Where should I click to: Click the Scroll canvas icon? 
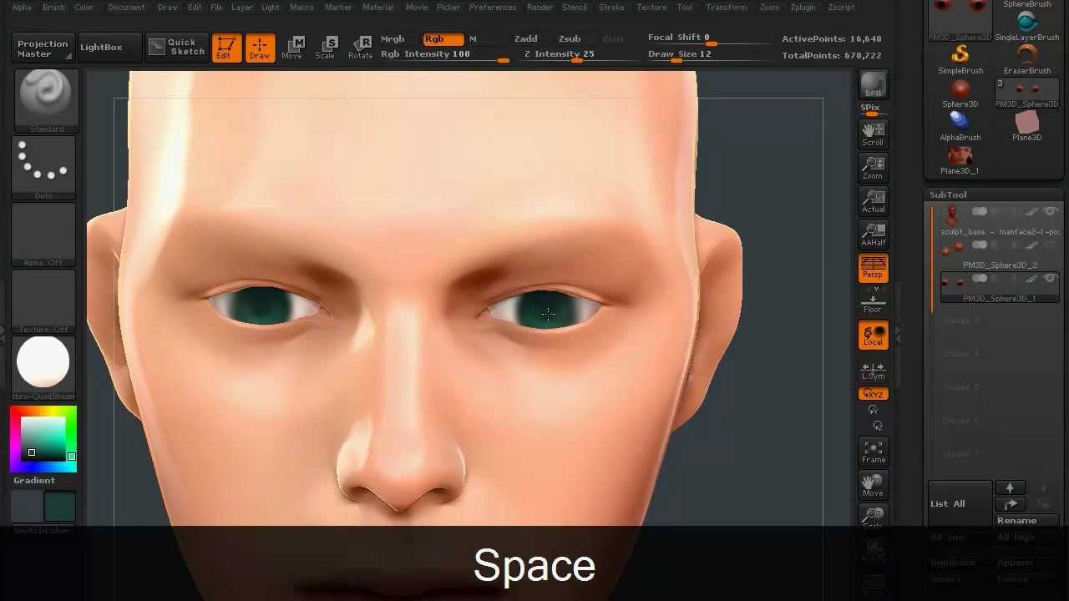(873, 134)
